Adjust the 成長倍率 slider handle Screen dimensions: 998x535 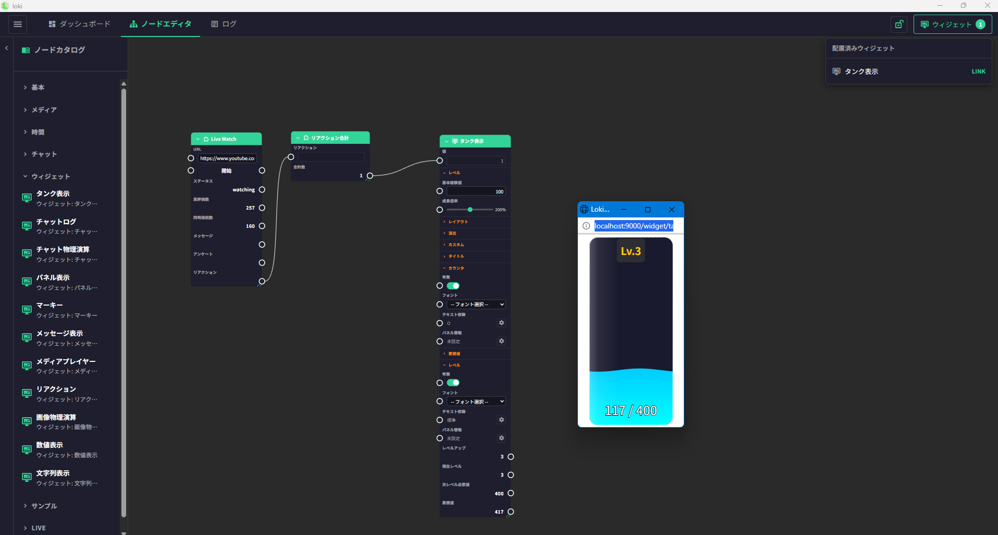470,210
